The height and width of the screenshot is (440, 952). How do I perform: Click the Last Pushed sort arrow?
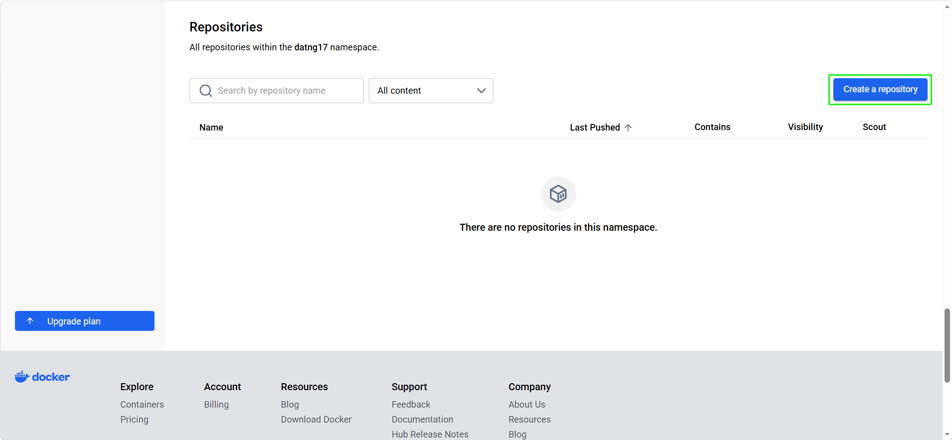[x=628, y=128]
